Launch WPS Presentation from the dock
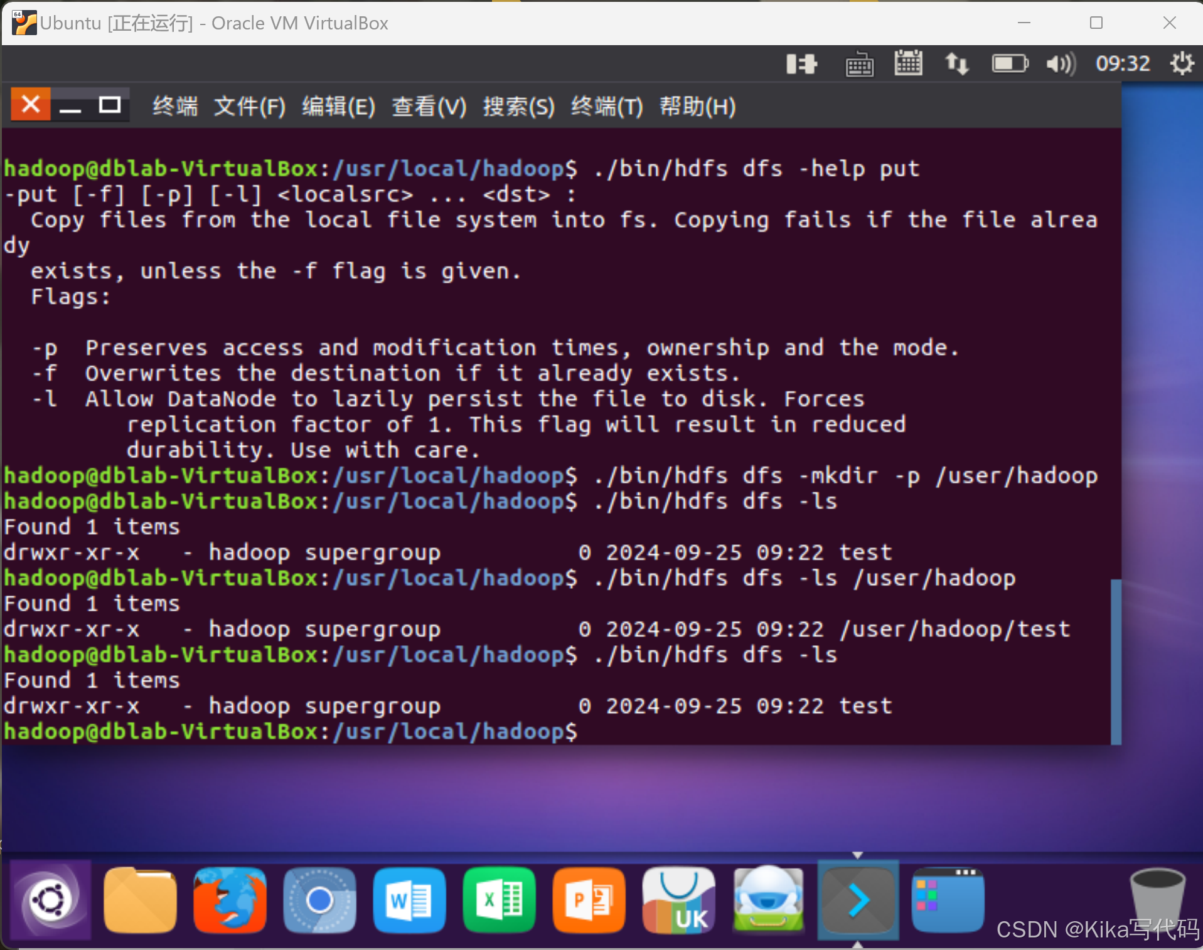 point(589,900)
